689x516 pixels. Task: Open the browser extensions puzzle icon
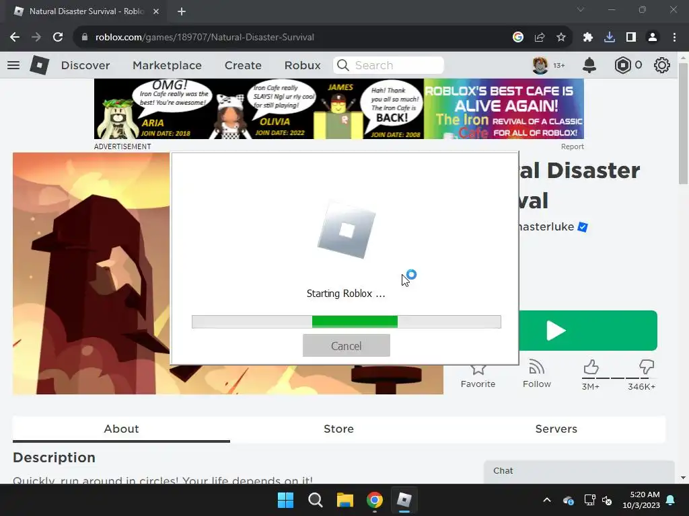point(588,38)
